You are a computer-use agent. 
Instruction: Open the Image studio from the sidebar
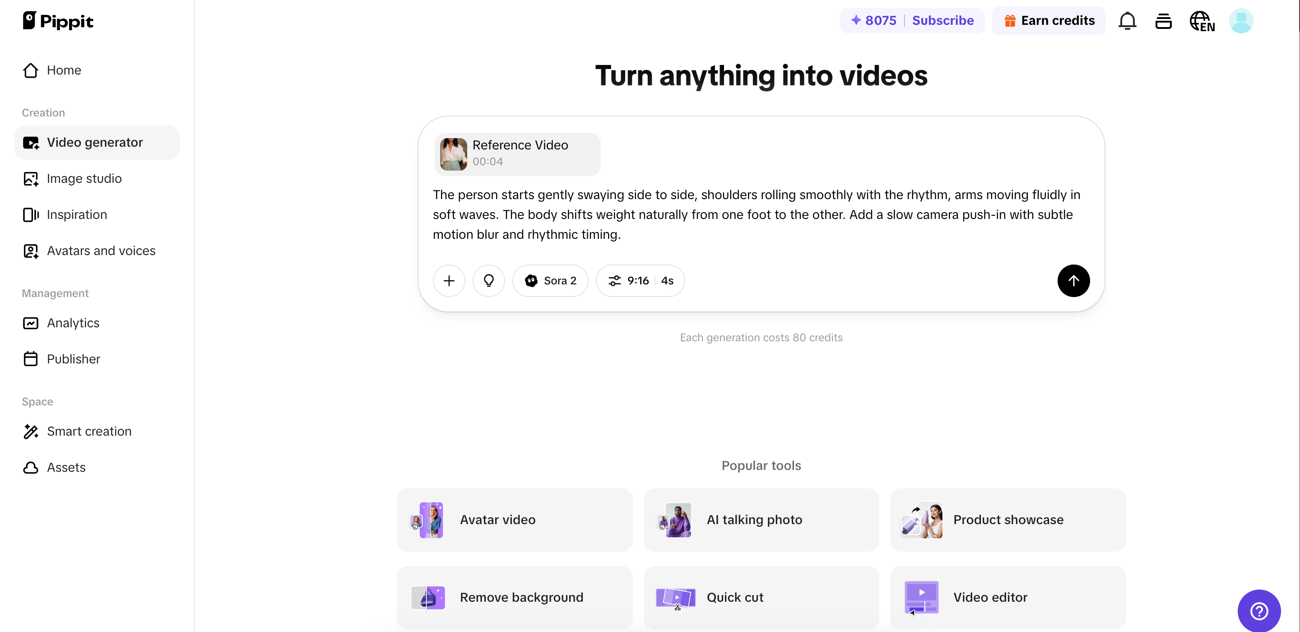[x=84, y=178]
